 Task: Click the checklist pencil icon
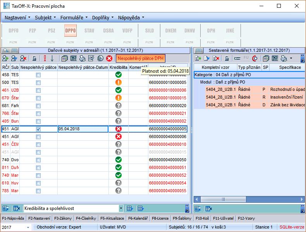(91, 58)
